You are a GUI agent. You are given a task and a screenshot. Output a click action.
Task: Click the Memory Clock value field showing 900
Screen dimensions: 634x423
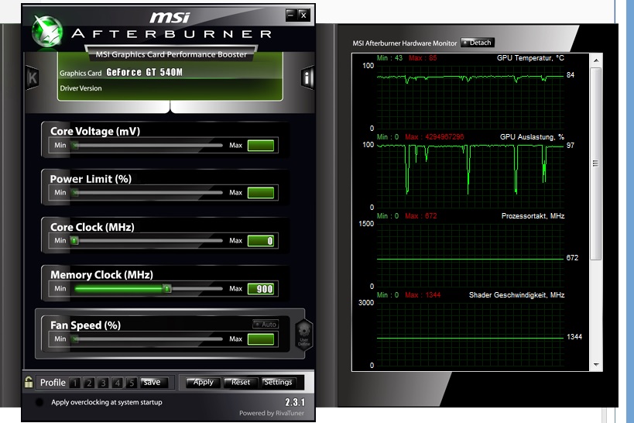(x=261, y=289)
